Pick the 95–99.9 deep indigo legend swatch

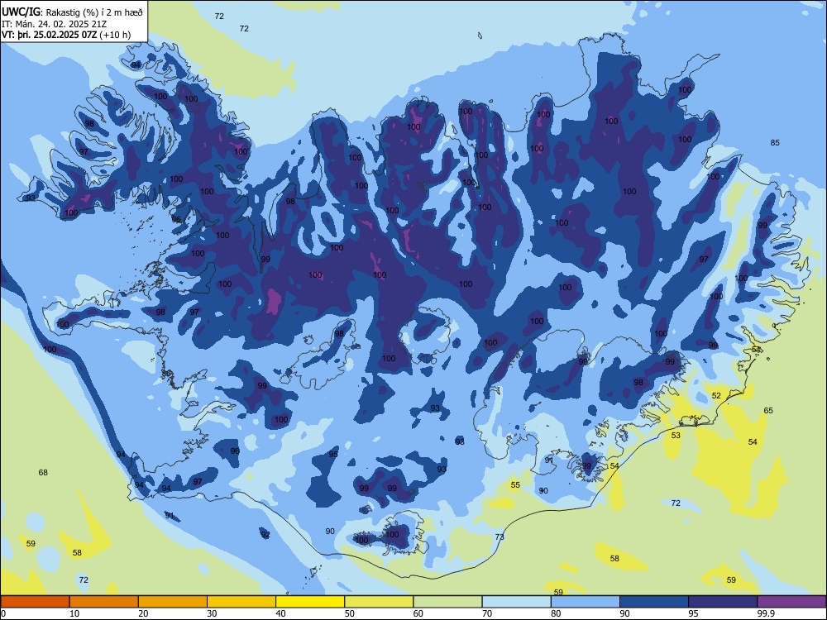723,602
